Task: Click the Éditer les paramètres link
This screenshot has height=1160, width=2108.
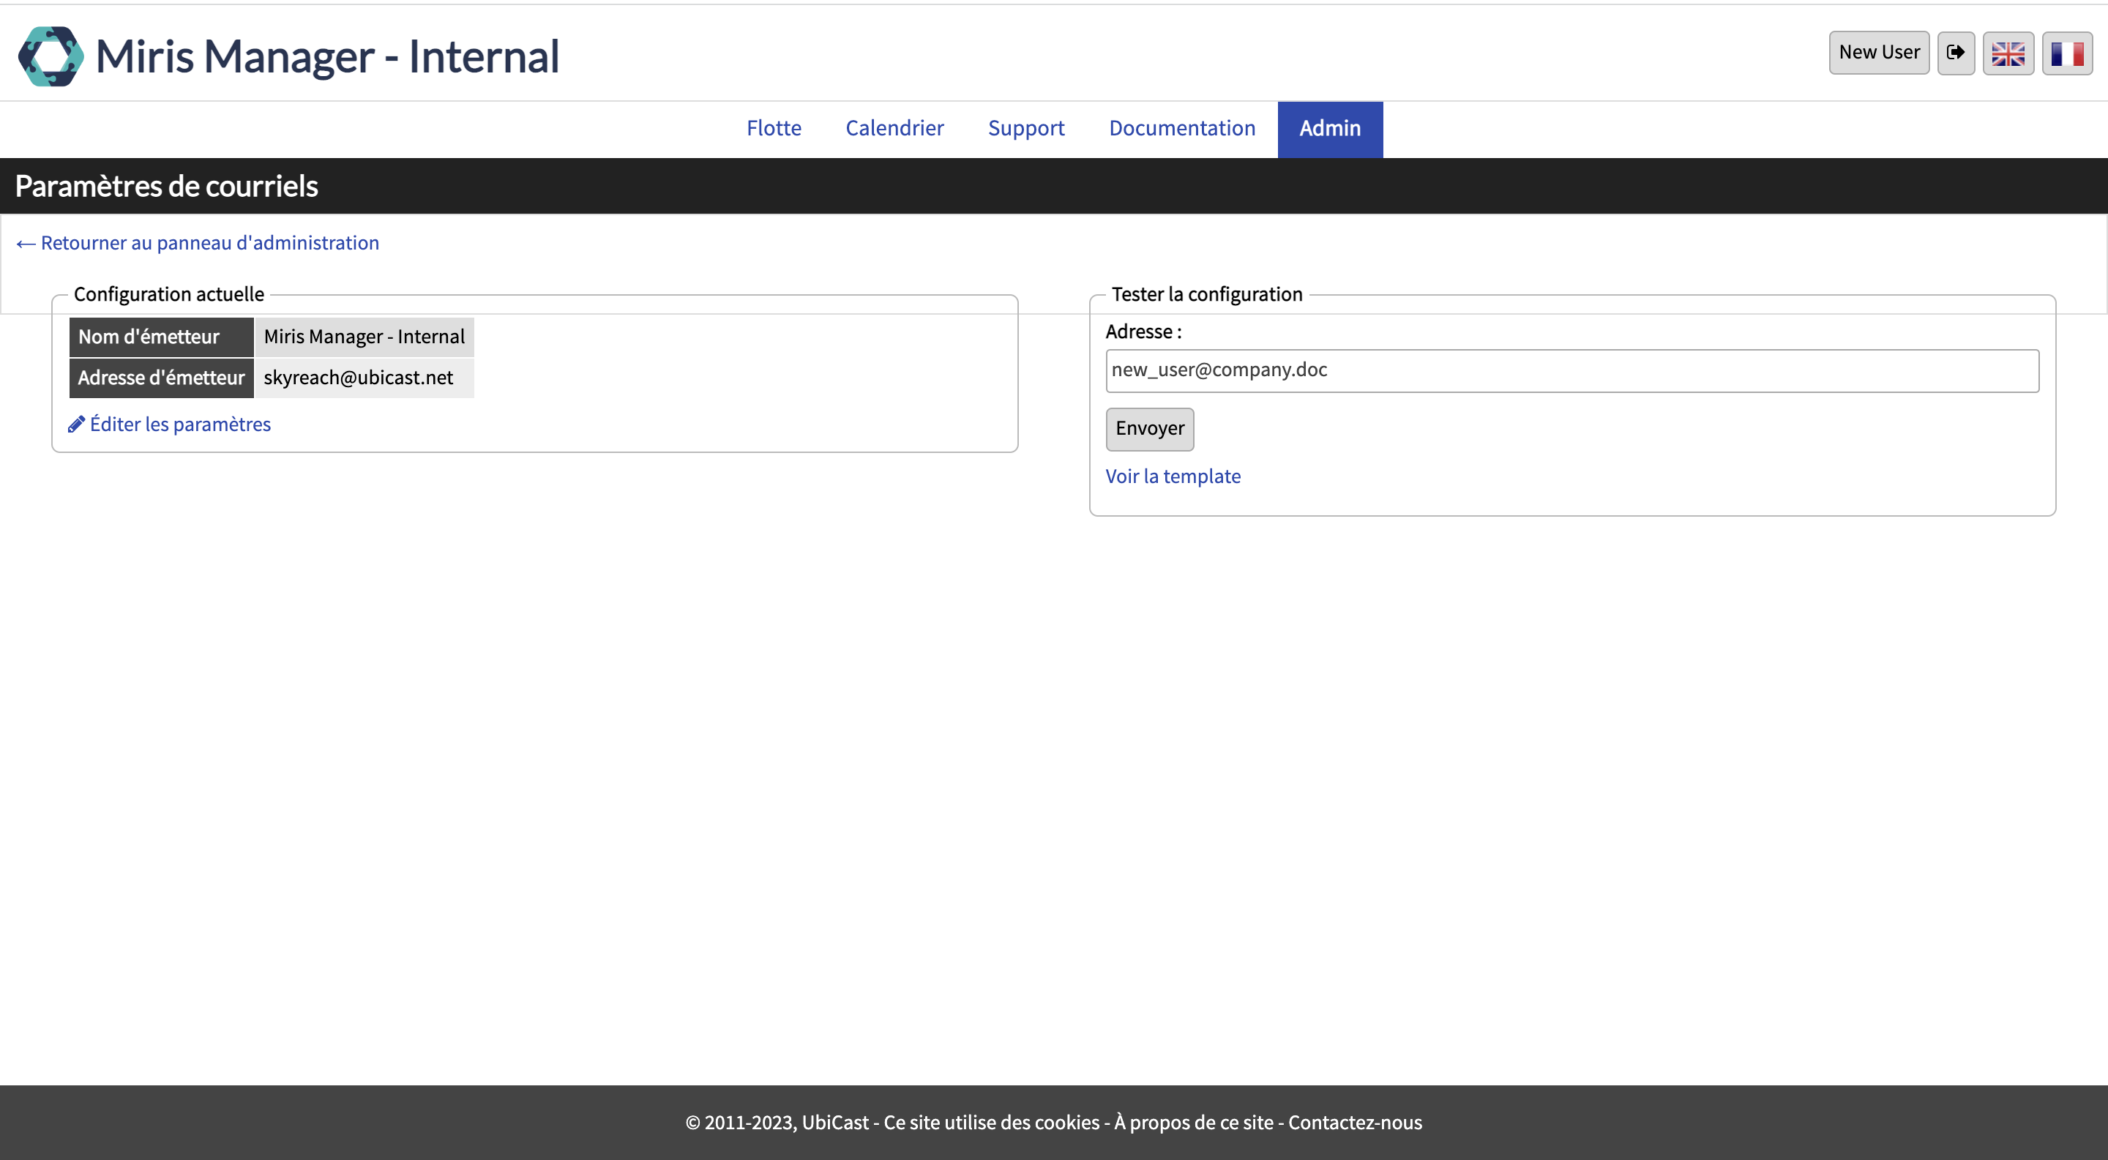Action: (180, 424)
